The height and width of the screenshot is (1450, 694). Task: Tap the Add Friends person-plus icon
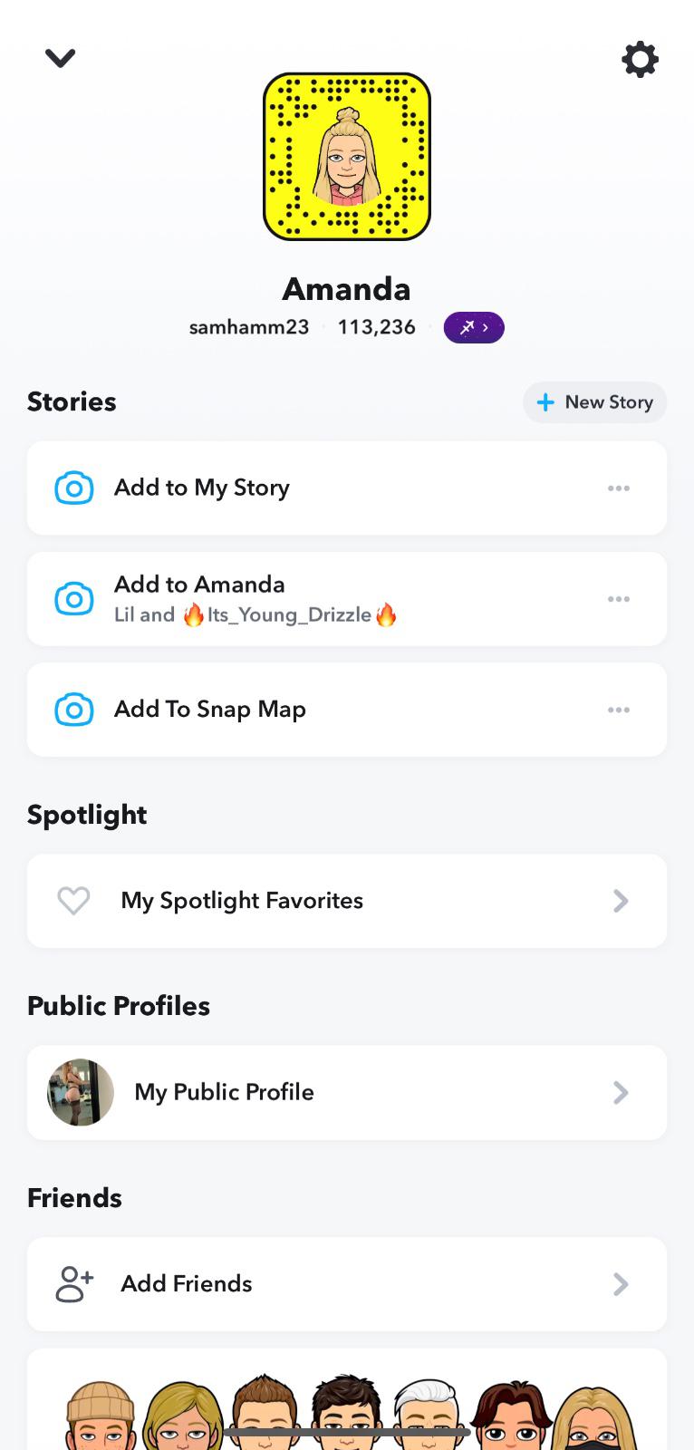[x=74, y=1284]
